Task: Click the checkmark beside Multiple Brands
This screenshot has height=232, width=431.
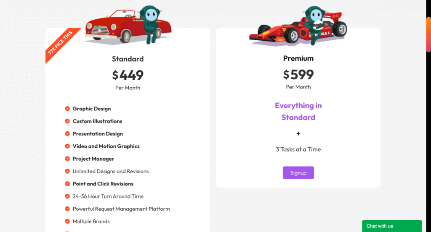Action: pos(67,222)
